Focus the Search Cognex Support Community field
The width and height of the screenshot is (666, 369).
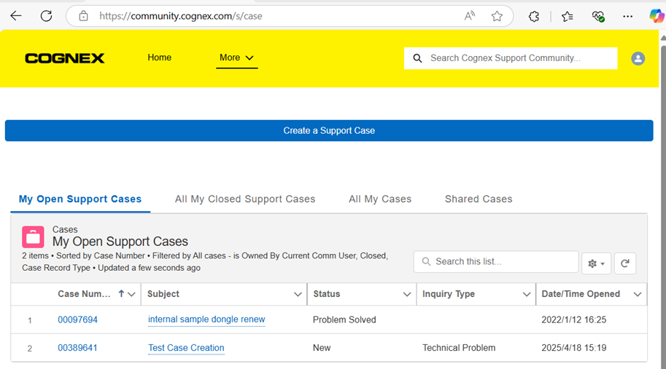click(511, 58)
